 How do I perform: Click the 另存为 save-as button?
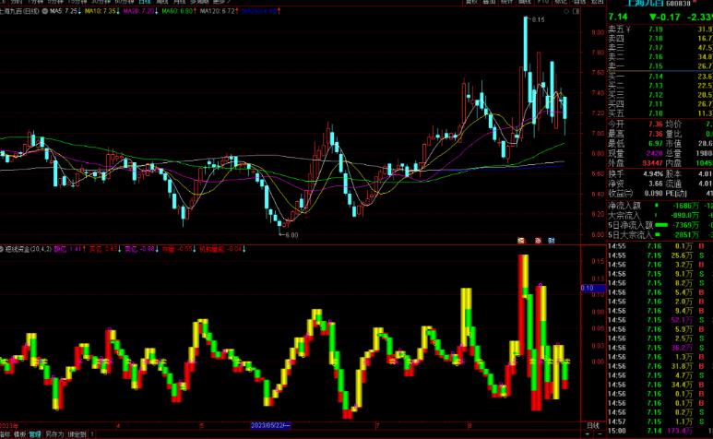pos(54,434)
